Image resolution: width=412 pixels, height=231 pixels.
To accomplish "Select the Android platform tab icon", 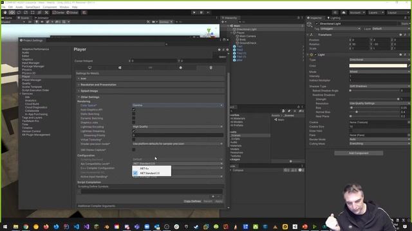I will (x=180, y=67).
